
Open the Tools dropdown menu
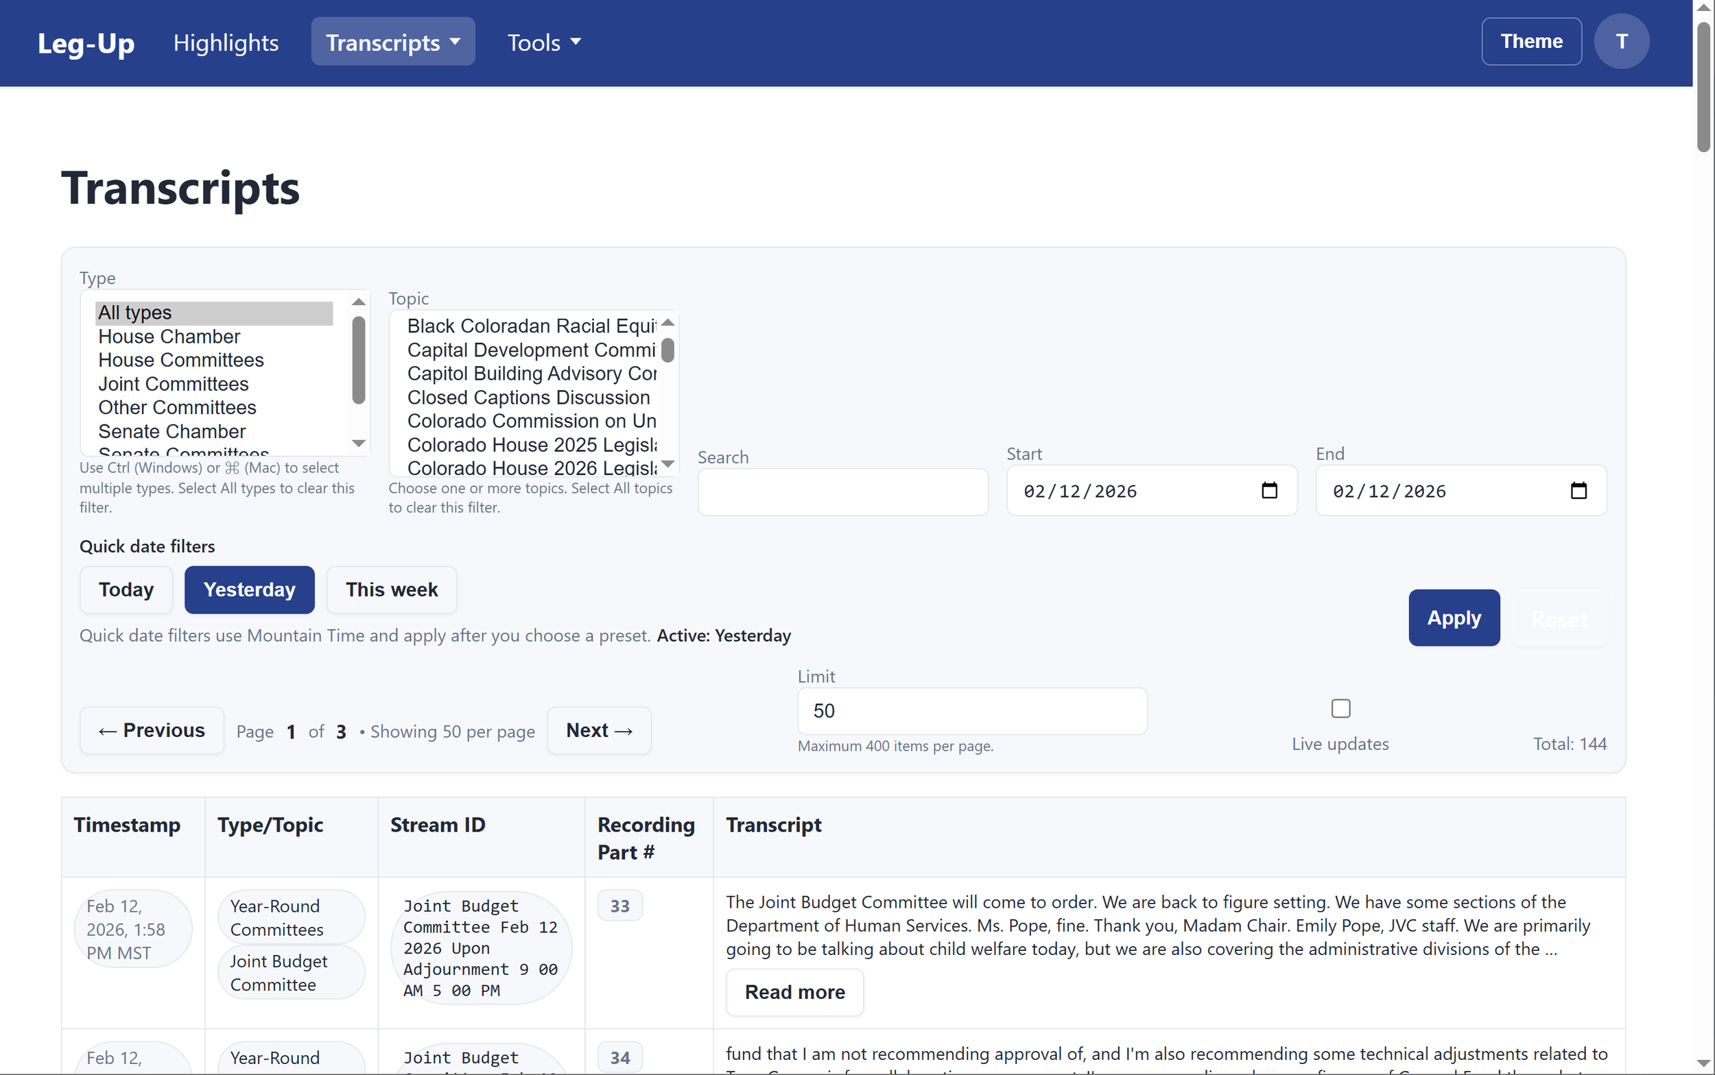click(544, 43)
